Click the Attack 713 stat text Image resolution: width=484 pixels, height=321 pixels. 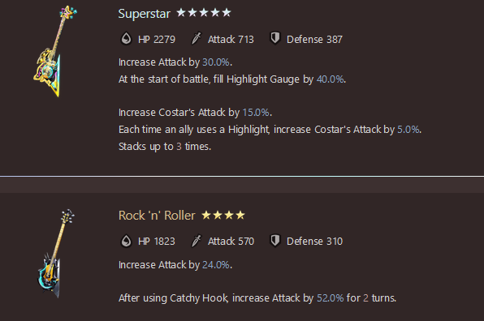(x=231, y=40)
